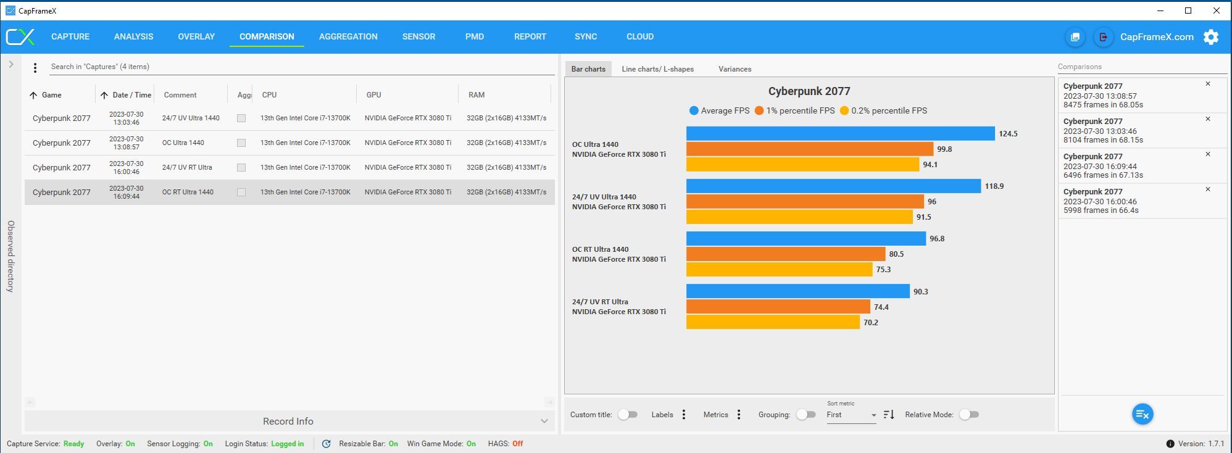This screenshot has width=1232, height=453.
Task: Turn on Relative Mode switch
Action: pyautogui.click(x=968, y=415)
